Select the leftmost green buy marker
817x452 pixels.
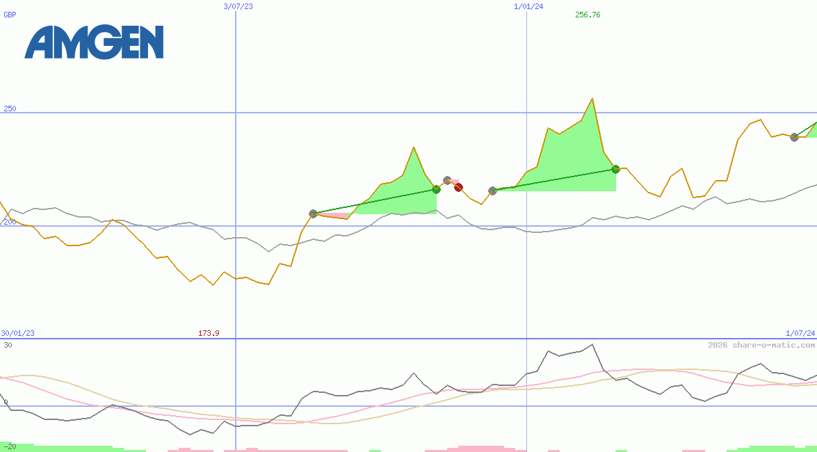point(436,188)
